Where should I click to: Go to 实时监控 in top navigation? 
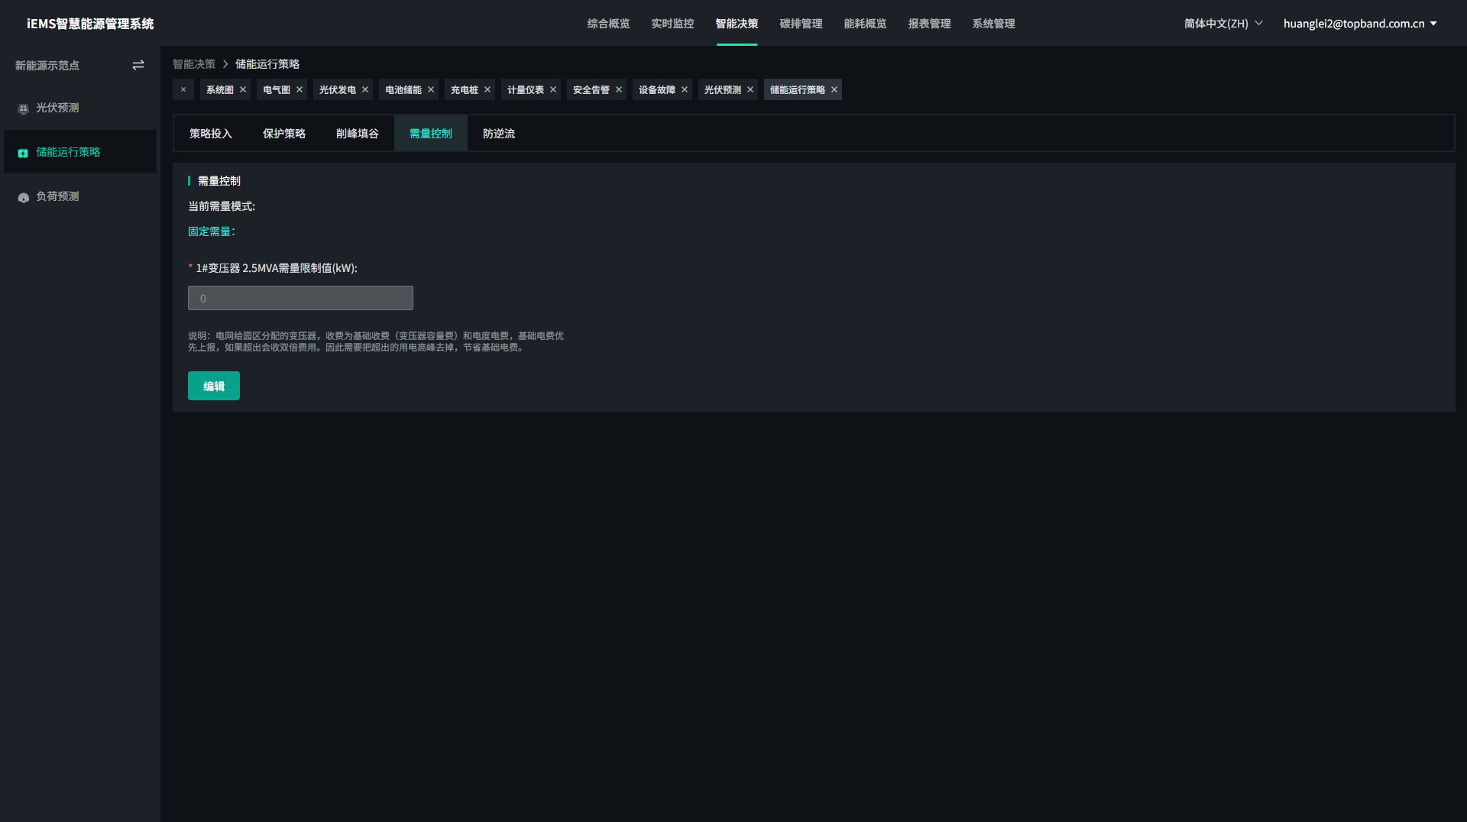(x=672, y=24)
